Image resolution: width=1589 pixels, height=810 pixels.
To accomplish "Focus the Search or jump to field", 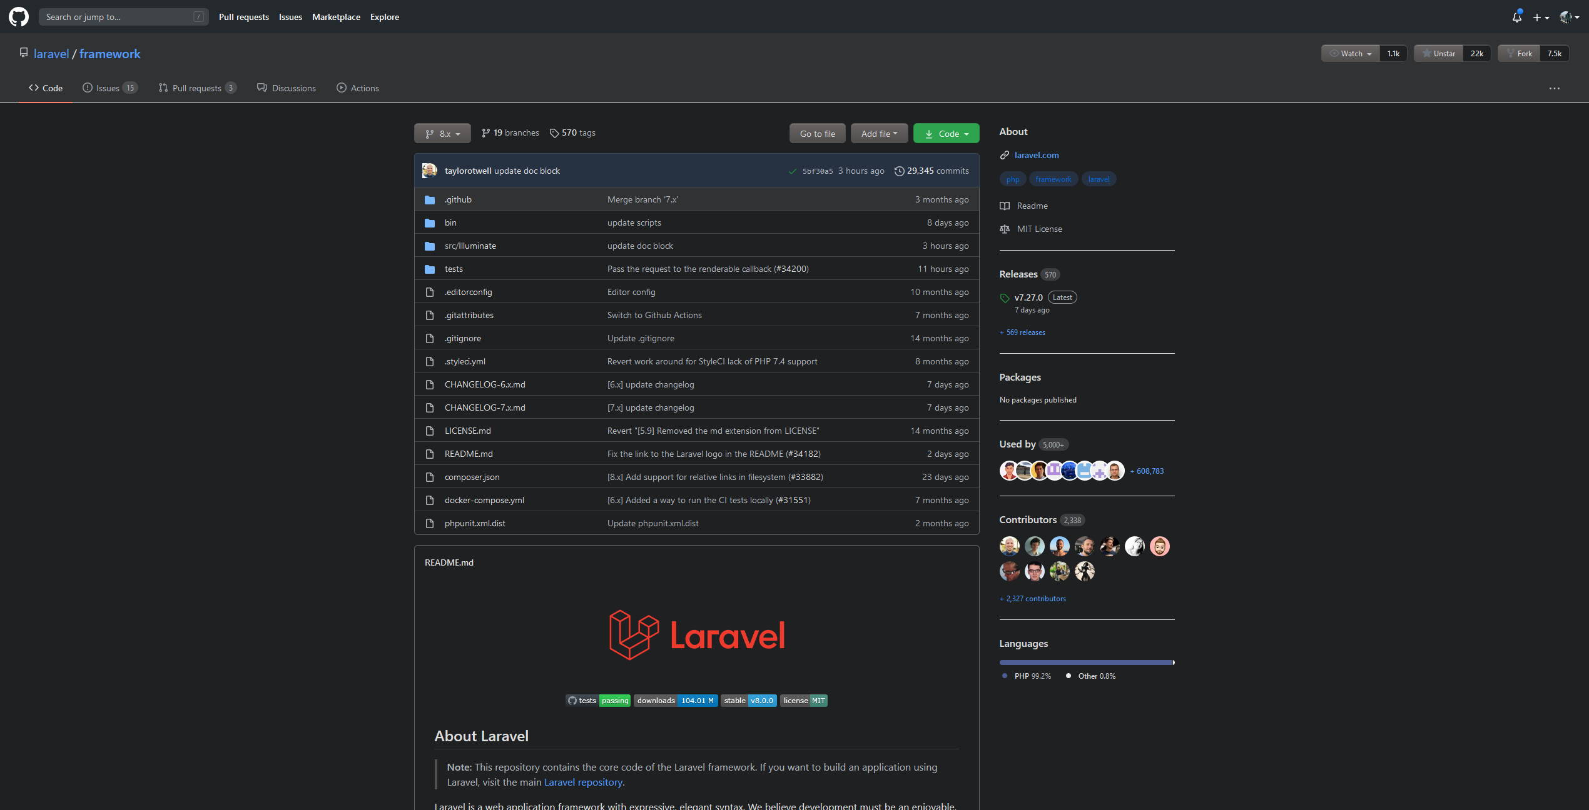I will 119,17.
